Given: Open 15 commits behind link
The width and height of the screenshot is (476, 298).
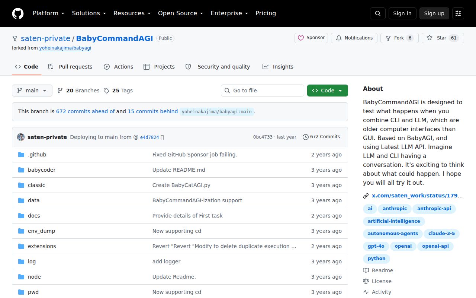Looking at the screenshot, I should 153,111.
